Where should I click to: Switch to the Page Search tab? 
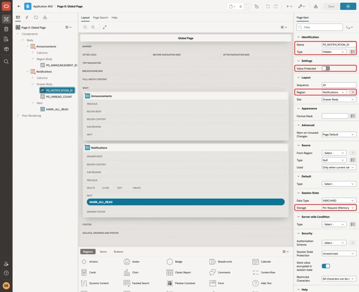100,18
